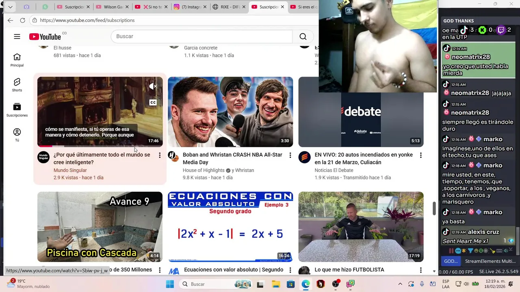Open the Mundo Singular channel name link

70,170
